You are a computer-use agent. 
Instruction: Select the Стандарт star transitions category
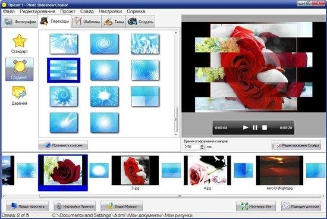20,43
